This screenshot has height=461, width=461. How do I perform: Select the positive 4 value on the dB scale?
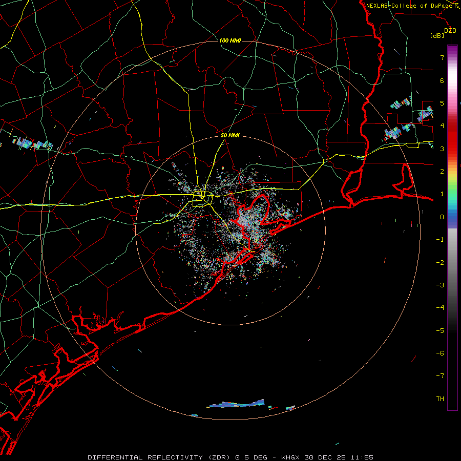[x=442, y=126]
